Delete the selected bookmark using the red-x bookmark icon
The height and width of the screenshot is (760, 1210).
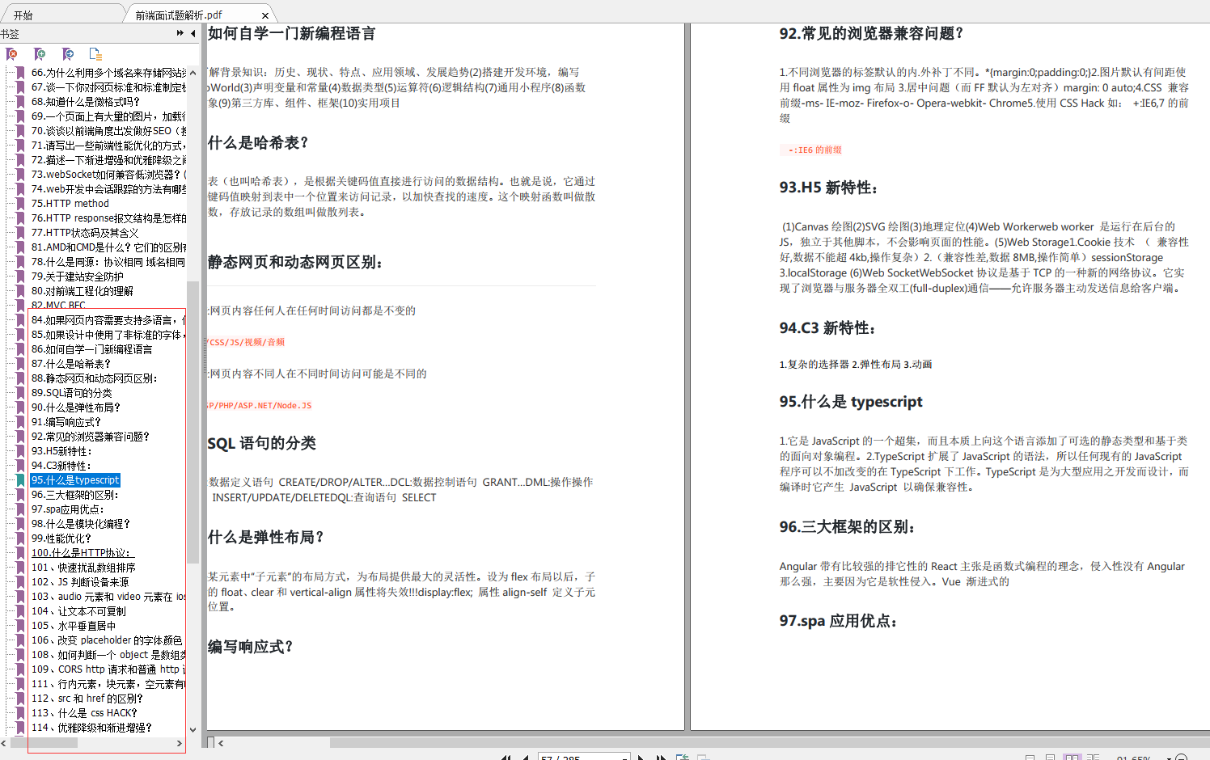(x=11, y=54)
